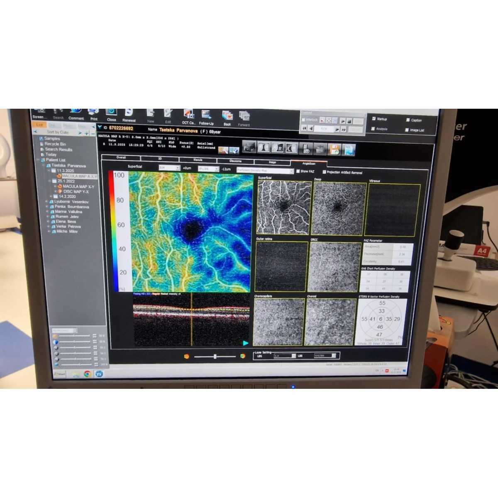
Task: Select the AngioScan tab
Action: click(309, 164)
